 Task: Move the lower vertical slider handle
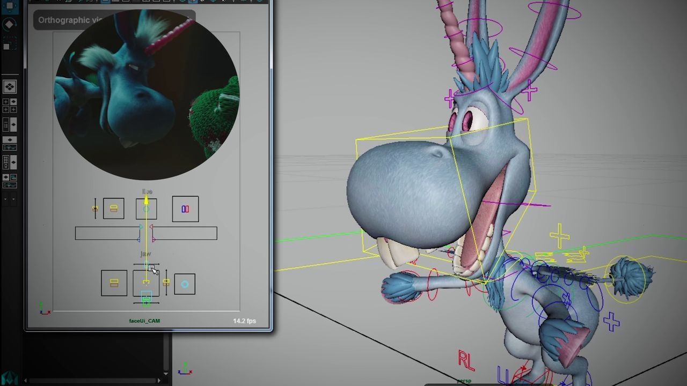tap(166, 282)
